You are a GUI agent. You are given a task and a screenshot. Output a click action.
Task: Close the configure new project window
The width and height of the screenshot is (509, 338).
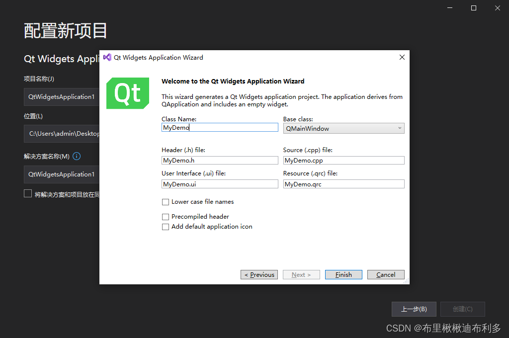[x=497, y=8]
